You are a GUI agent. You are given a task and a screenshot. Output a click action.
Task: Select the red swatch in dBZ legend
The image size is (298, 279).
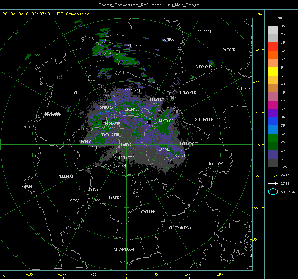click(x=273, y=47)
